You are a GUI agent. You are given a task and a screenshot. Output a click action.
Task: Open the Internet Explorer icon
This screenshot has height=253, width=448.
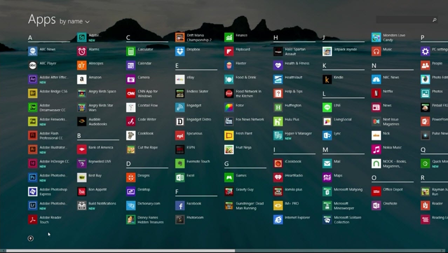278,220
